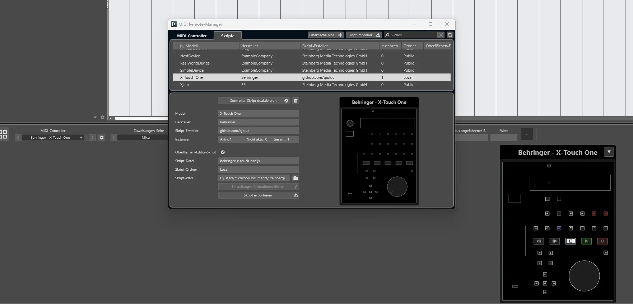Click the Rewind button on the X-Touch surface

539,241
